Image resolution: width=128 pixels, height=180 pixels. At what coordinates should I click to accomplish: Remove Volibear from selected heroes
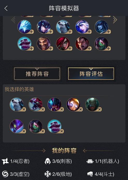pos(24,109)
